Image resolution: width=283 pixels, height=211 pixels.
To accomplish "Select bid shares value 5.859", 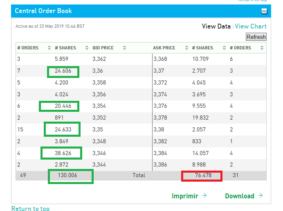I will coord(61,59).
